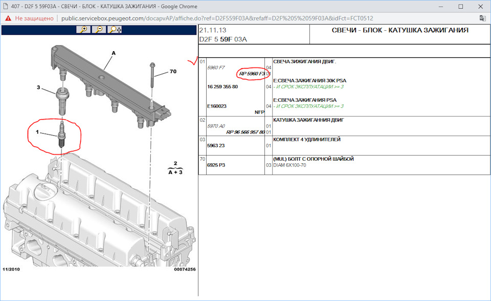Minimize the Chrome window
The height and width of the screenshot is (301, 491).
point(440,6)
